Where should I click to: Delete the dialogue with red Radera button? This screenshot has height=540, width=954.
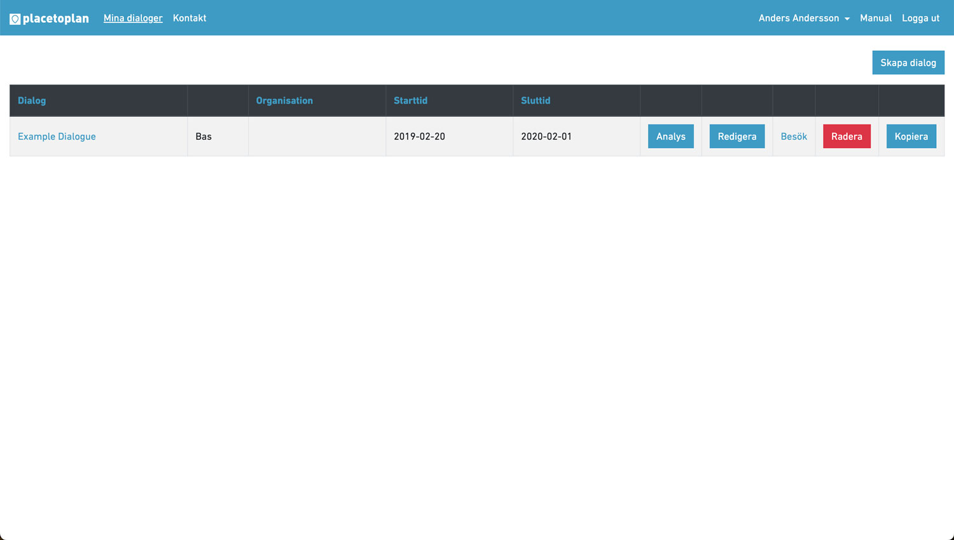pos(847,137)
